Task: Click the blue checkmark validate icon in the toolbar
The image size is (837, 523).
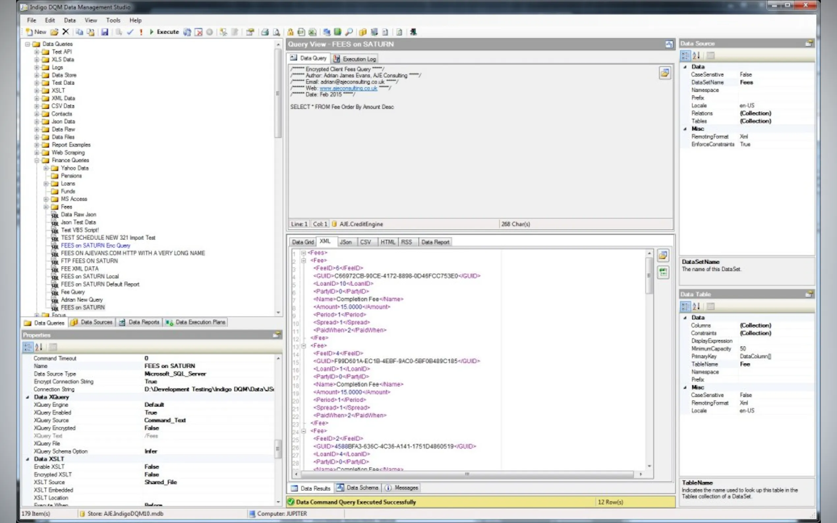Action: point(130,32)
